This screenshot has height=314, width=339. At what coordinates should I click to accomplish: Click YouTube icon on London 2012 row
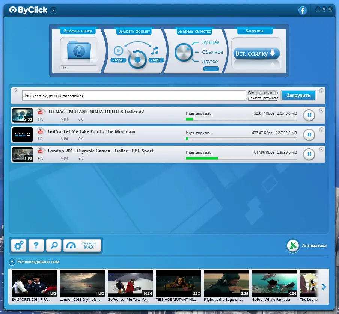click(40, 151)
